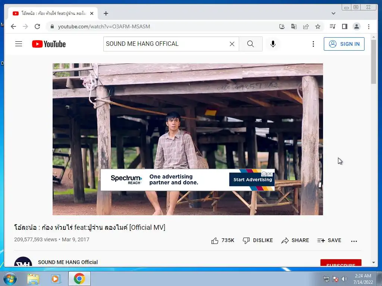Open a new tab with the plus button
This screenshot has height=286, width=382.
coord(106,13)
